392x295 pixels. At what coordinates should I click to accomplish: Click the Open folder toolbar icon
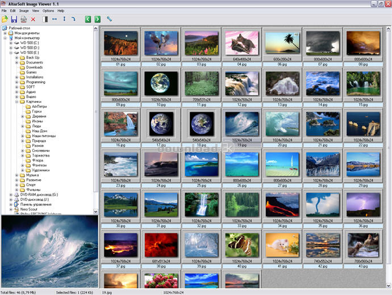[5, 19]
